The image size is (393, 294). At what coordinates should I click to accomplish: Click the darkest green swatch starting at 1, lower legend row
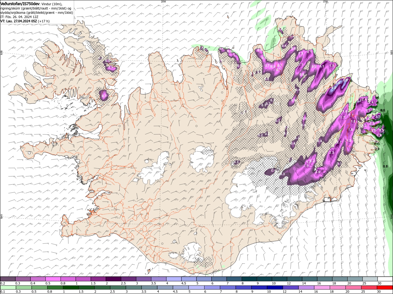[71, 288]
